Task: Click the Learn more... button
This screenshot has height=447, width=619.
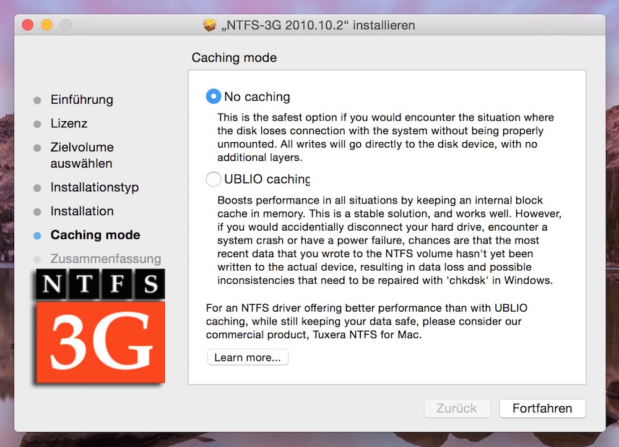Action: 248,357
